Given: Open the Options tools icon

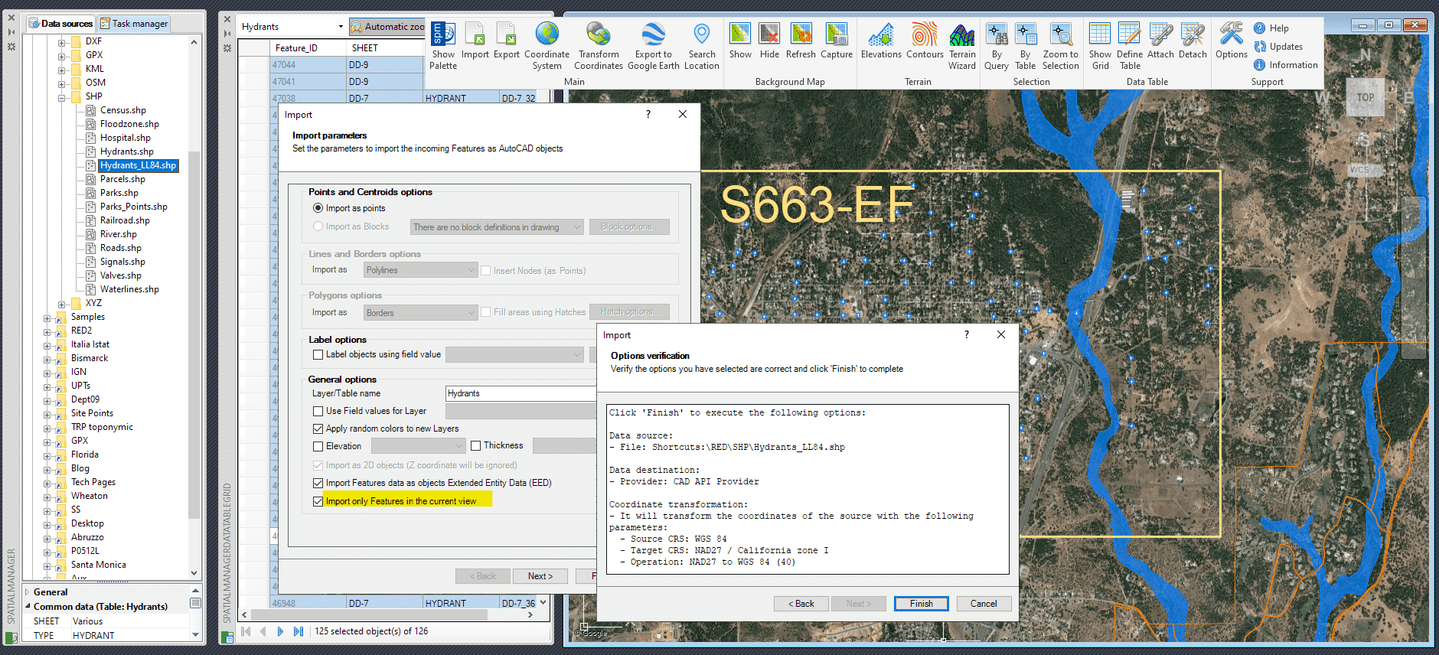Looking at the screenshot, I should pyautogui.click(x=1231, y=41).
